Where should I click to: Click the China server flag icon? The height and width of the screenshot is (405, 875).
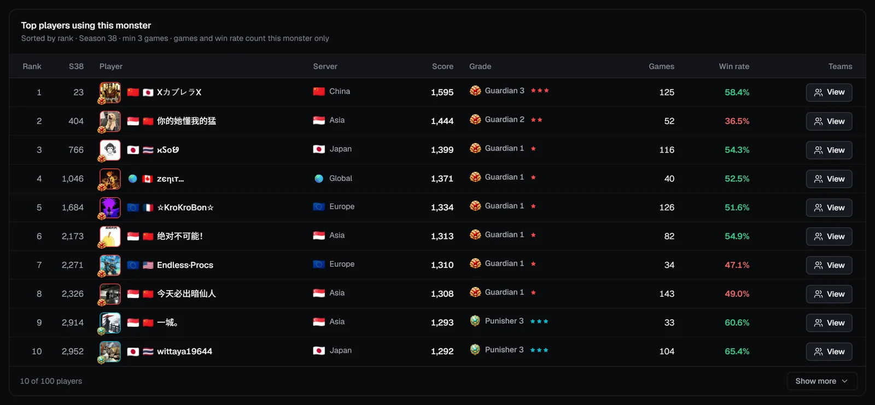[319, 91]
